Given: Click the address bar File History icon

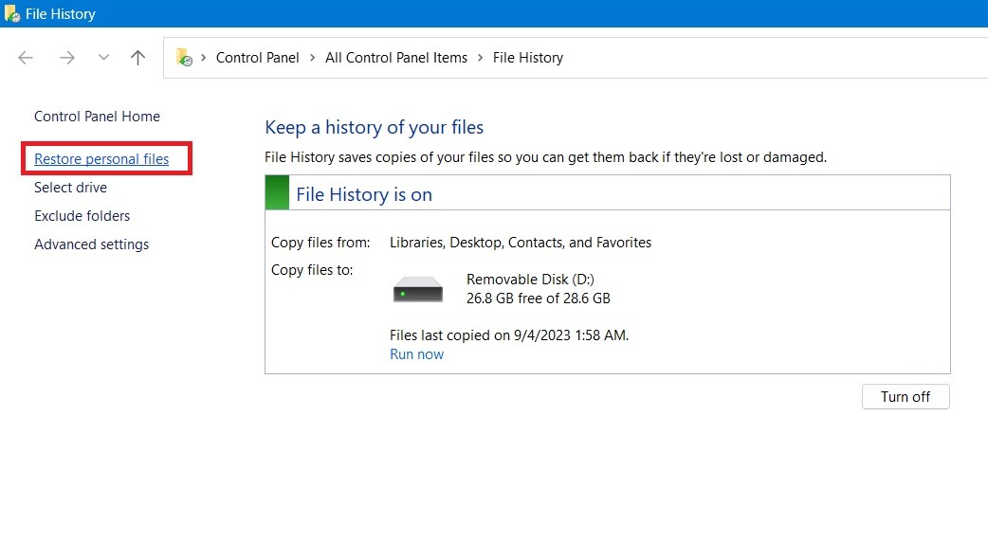Looking at the screenshot, I should [184, 58].
